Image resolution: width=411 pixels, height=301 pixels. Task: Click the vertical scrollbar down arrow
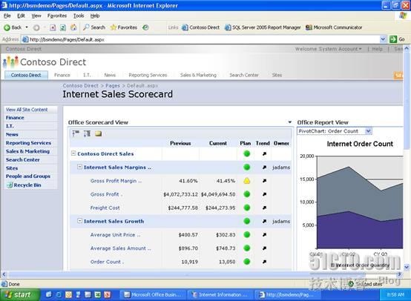tap(407, 268)
